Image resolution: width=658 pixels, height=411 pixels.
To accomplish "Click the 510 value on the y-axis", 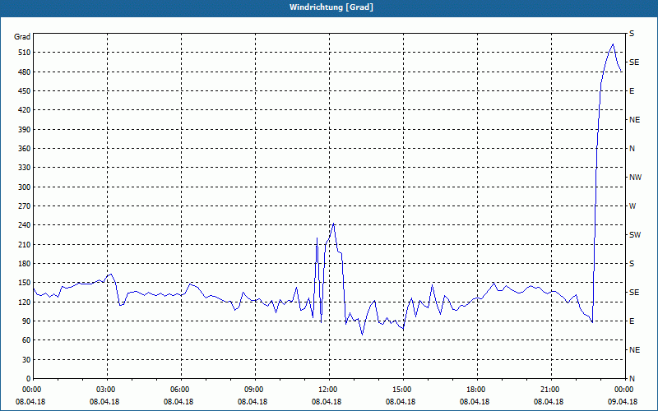I will coord(25,53).
